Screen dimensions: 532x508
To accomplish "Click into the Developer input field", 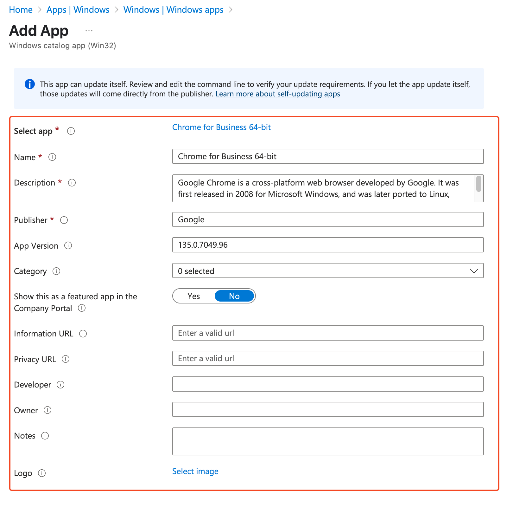I will pyautogui.click(x=328, y=384).
